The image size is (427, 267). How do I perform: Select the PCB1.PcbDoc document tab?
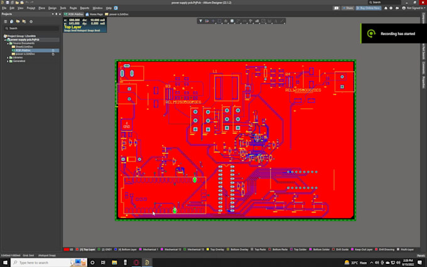pos(74,14)
